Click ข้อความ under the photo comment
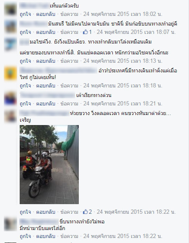The height and width of the screenshot is (243, 189). (69, 212)
